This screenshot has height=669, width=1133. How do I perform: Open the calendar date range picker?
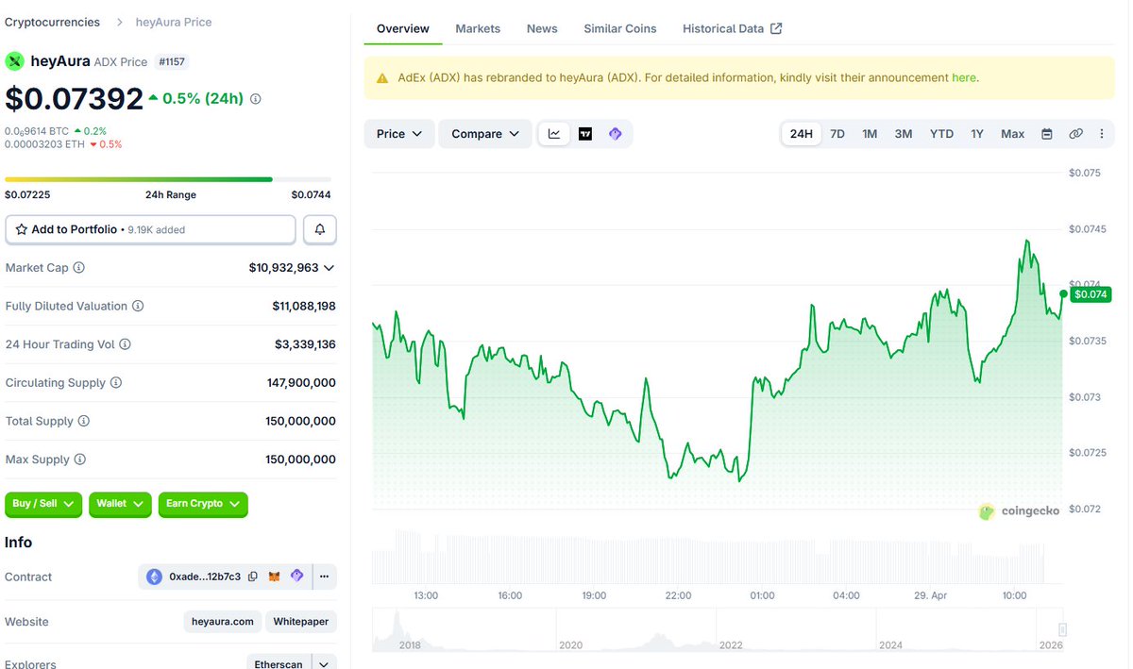click(1047, 134)
